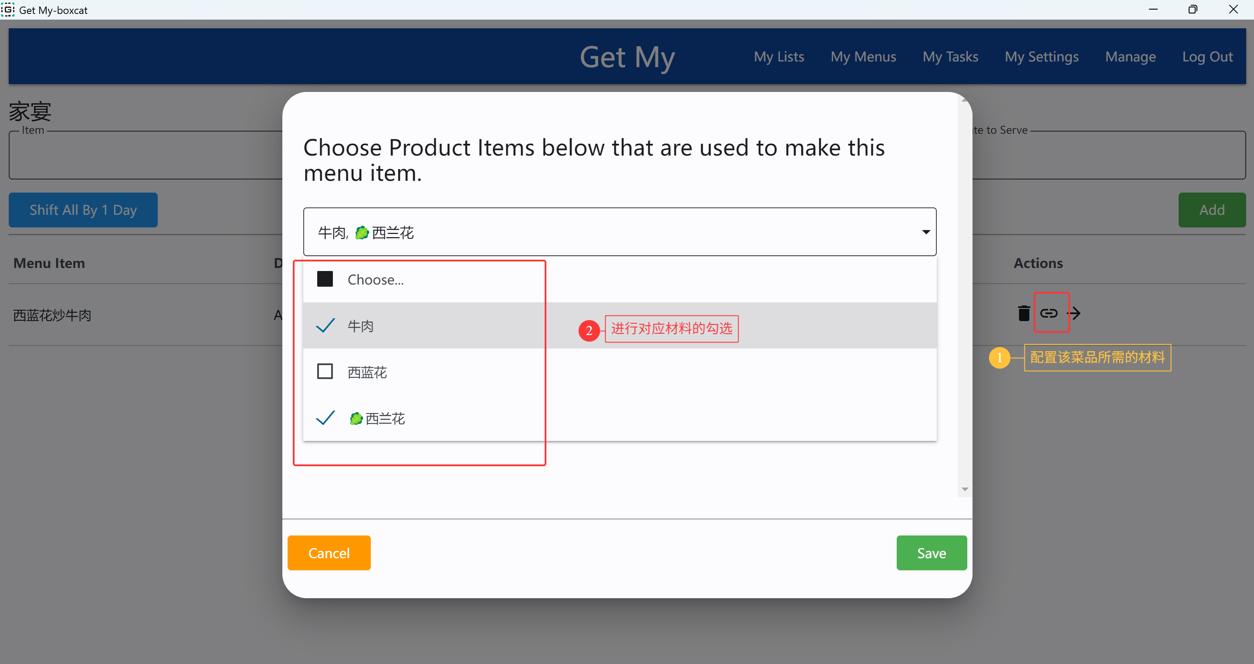Click the 牛肉, 西兰花 selection combo box
The height and width of the screenshot is (664, 1254).
click(620, 232)
